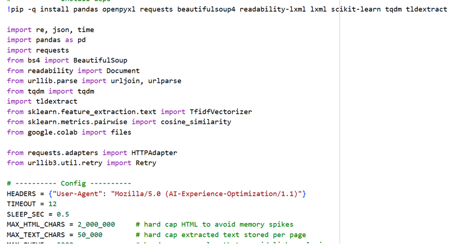Click the 'from tqdm import tqdm' line

coord(50,91)
